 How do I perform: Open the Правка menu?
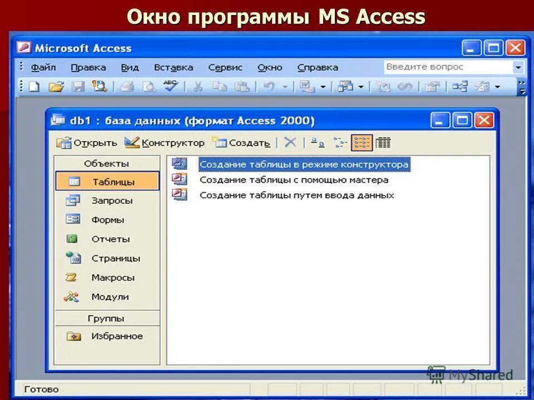[x=88, y=67]
